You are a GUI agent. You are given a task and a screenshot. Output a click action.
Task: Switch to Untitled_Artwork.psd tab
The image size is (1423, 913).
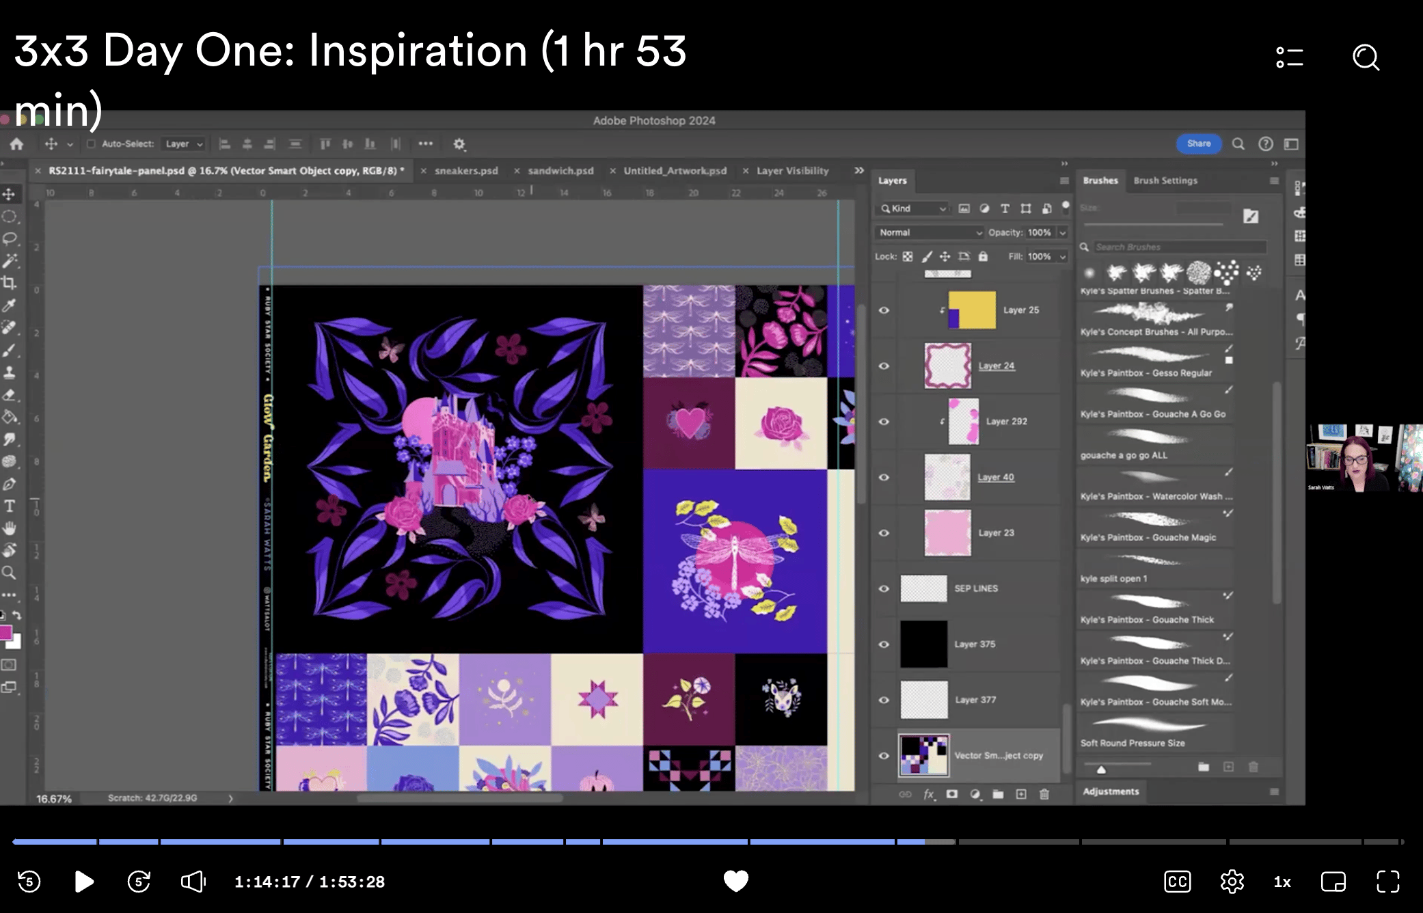pyautogui.click(x=675, y=171)
